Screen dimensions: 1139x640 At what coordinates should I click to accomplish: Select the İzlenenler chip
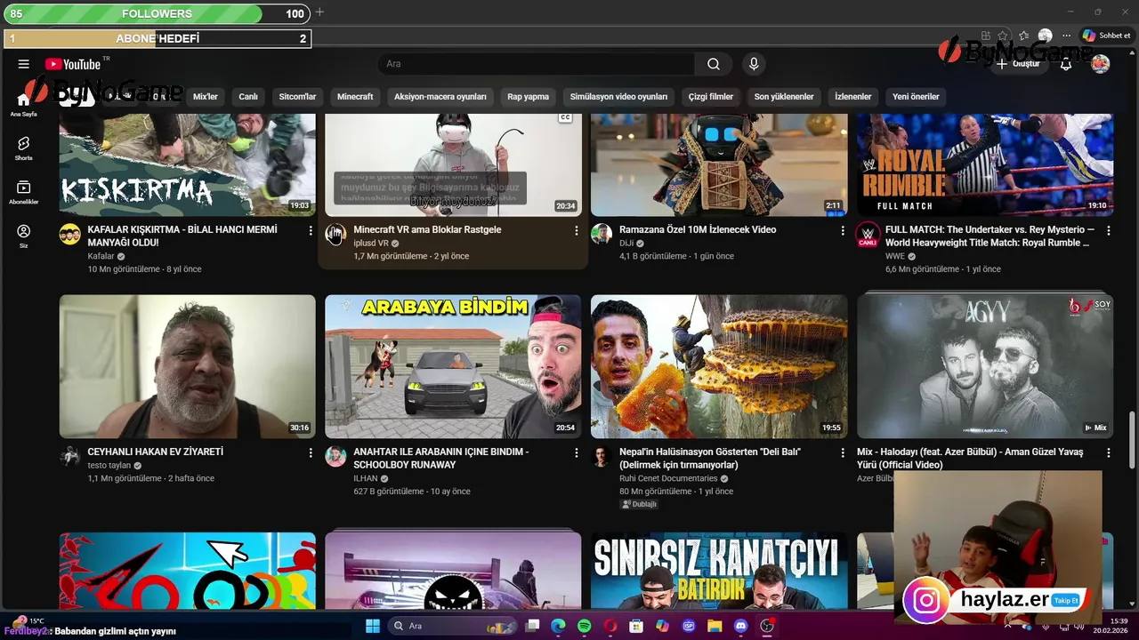point(853,96)
